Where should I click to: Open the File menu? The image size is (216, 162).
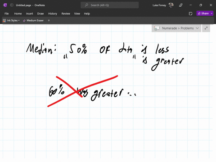7,13
